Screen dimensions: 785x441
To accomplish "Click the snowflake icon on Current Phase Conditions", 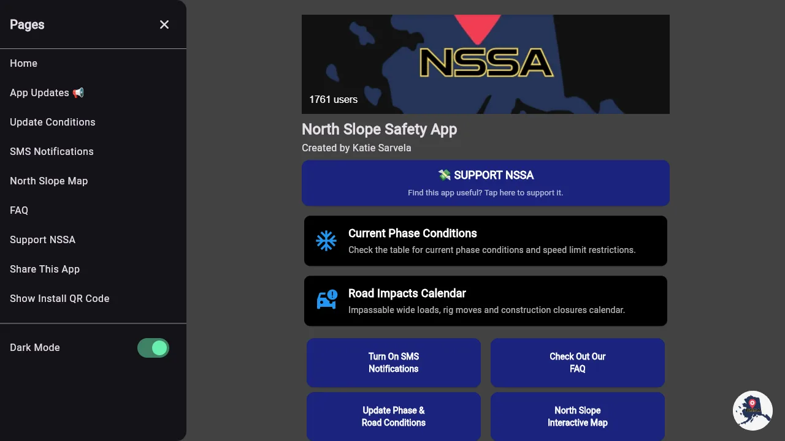I will click(326, 241).
